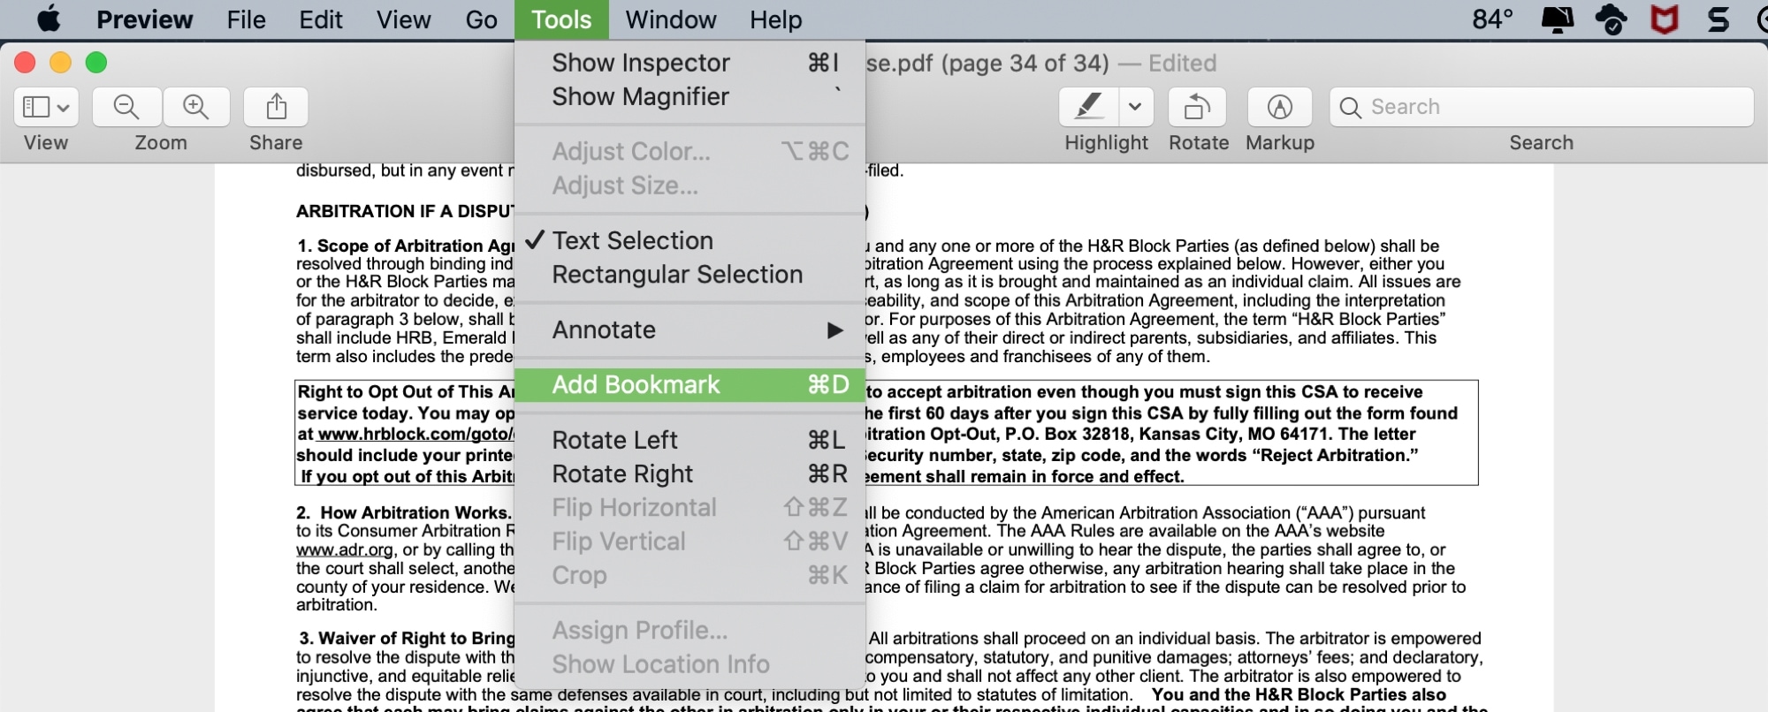Show the Markup toolbar

(1280, 108)
